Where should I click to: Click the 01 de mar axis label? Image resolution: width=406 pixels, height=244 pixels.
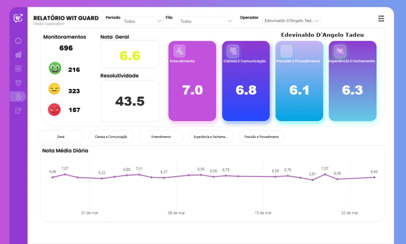click(90, 213)
